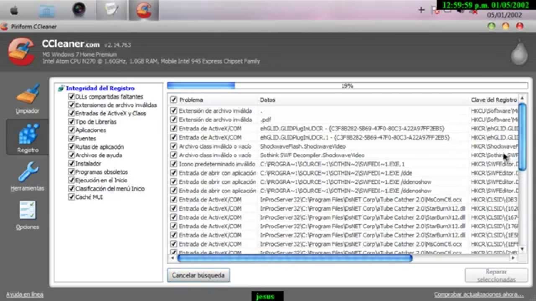
Task: Disable the Aplicaciones checkbox
Action: pyautogui.click(x=71, y=130)
